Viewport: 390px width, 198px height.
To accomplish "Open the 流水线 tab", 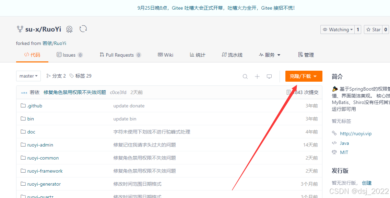I will [232, 55].
